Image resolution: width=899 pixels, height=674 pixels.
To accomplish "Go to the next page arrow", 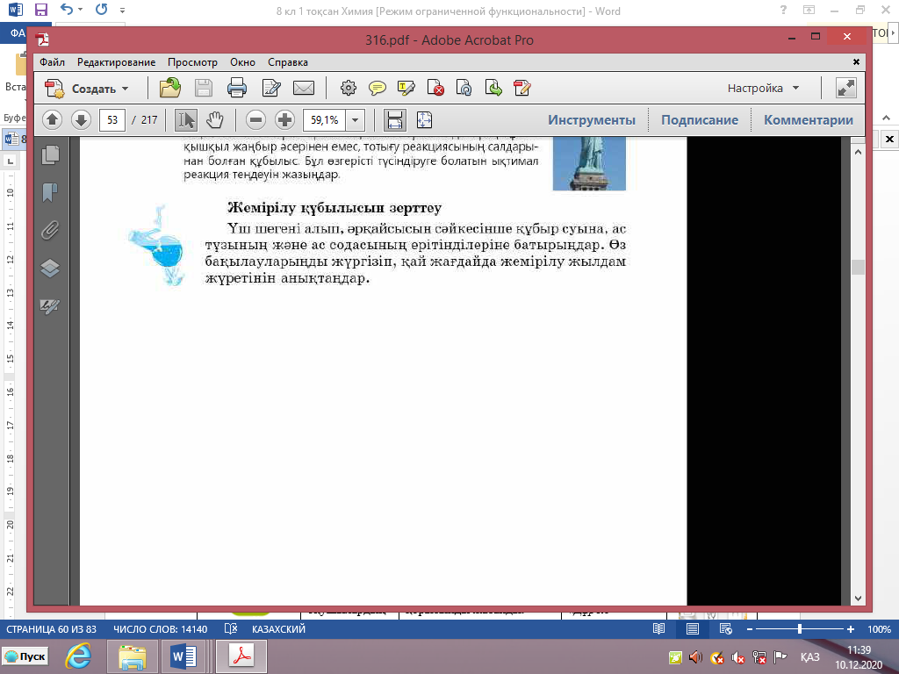I will tap(81, 120).
